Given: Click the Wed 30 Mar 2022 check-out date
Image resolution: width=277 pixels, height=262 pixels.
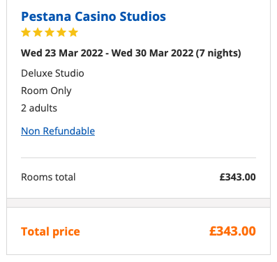Looking at the screenshot, I should [x=152, y=53].
